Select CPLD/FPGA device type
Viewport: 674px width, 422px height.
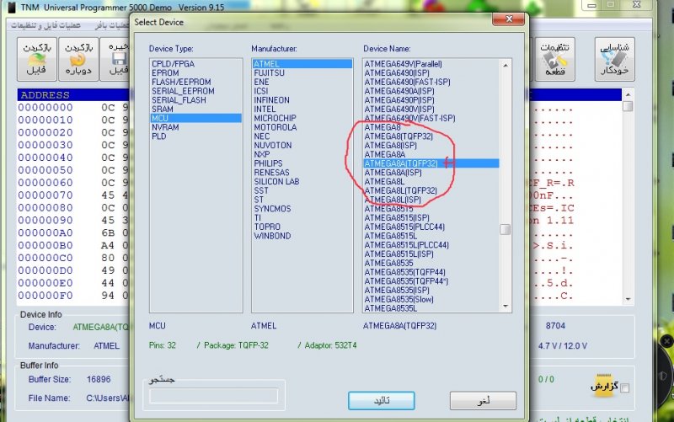pyautogui.click(x=174, y=64)
